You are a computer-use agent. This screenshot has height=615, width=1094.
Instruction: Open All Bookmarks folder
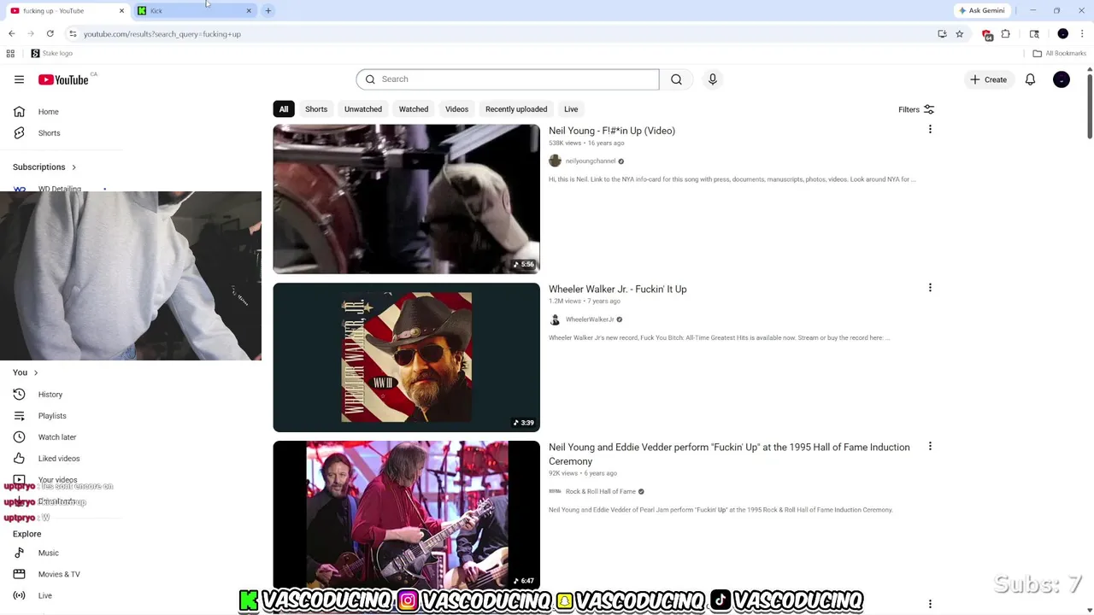[x=1060, y=53]
